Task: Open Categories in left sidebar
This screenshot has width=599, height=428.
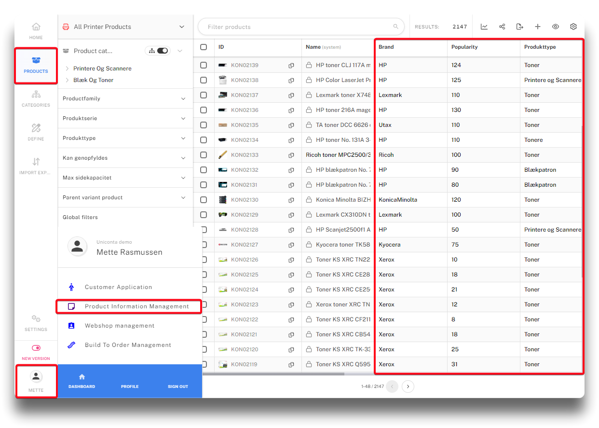Action: point(36,98)
